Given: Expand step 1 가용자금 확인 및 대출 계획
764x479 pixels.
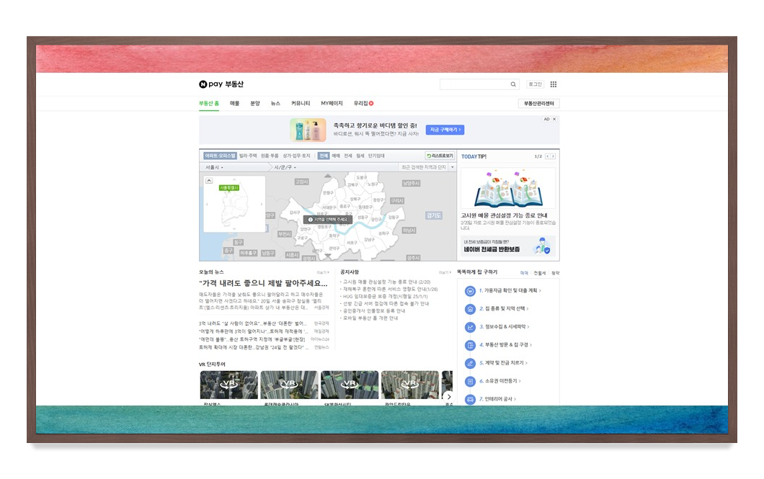Looking at the screenshot, I should click(x=510, y=290).
